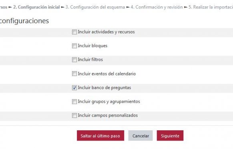Click the Incluir actividades y recursos label
Screen dimensions: 233x149
(106, 32)
